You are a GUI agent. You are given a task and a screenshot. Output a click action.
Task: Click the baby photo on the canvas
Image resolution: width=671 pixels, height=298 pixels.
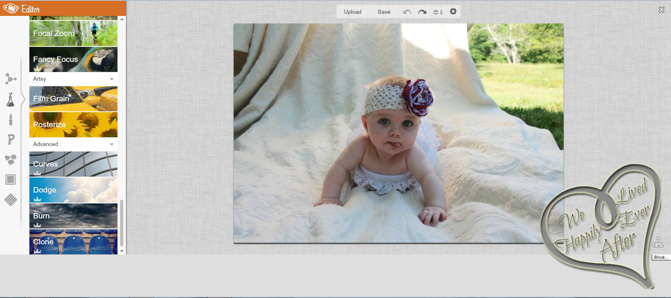tap(398, 133)
